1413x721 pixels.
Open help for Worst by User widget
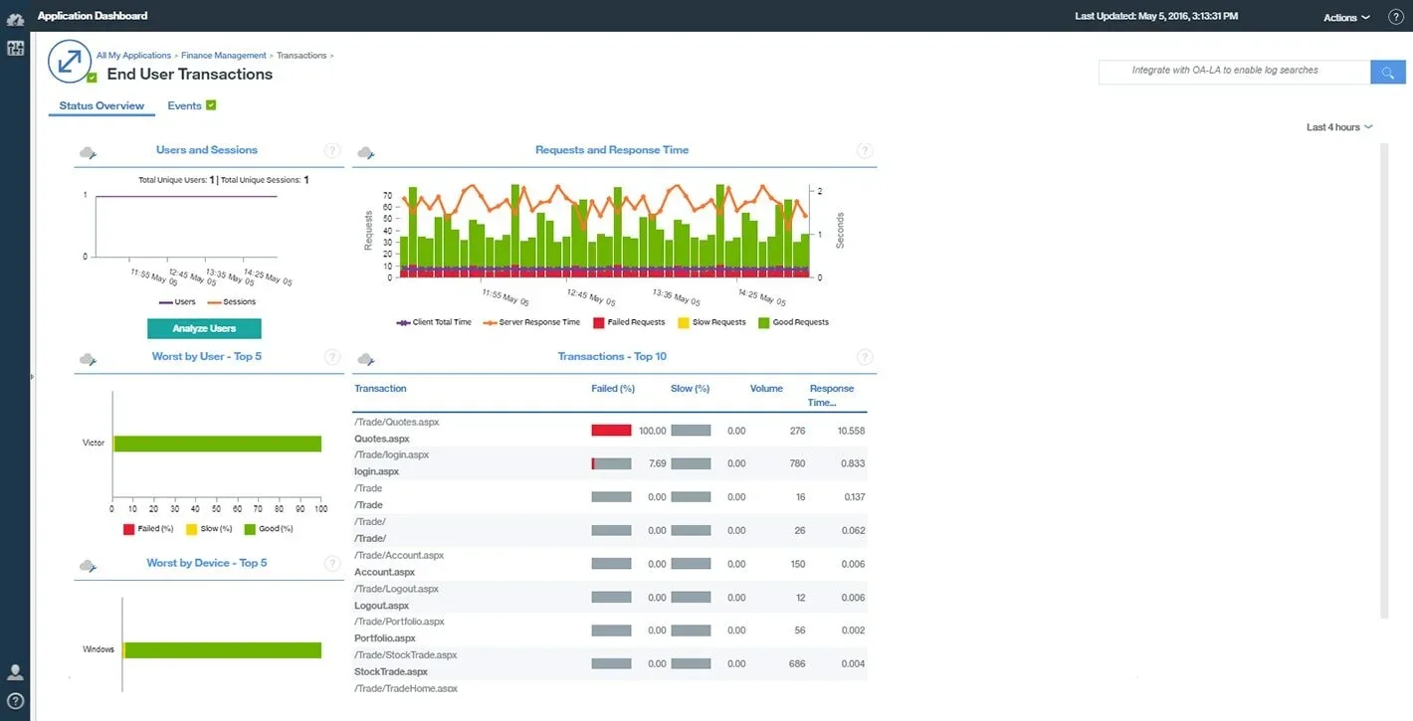point(332,357)
